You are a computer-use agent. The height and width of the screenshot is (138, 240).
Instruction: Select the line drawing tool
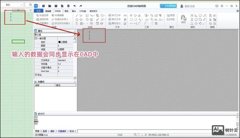77,15
